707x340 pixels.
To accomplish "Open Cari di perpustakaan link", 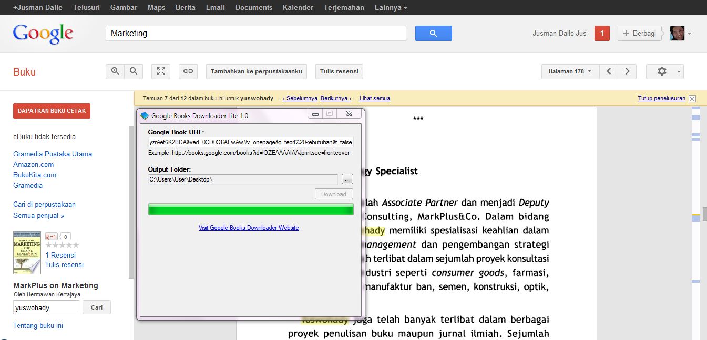I will [x=44, y=204].
